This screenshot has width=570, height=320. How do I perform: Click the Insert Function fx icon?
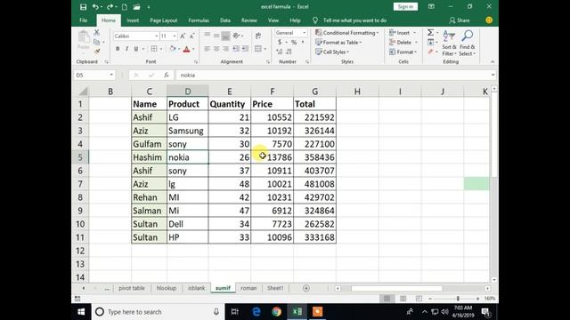tap(167, 75)
